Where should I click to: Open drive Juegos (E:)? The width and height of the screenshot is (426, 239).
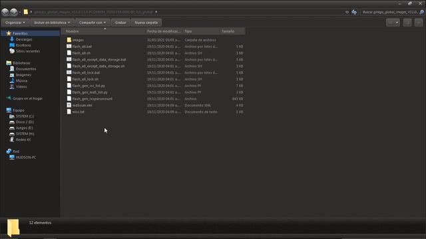click(x=24, y=128)
